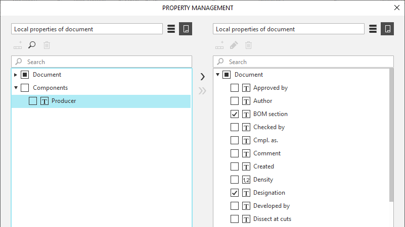The width and height of the screenshot is (405, 227).
Task: Collapse the Document node in right tree
Action: coord(217,75)
